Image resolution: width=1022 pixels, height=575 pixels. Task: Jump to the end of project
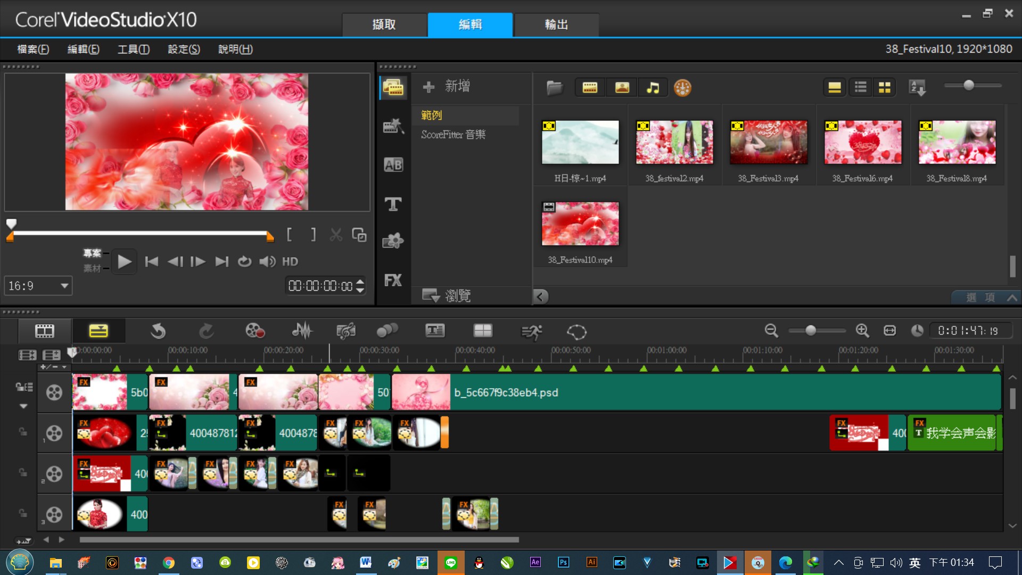pyautogui.click(x=221, y=261)
